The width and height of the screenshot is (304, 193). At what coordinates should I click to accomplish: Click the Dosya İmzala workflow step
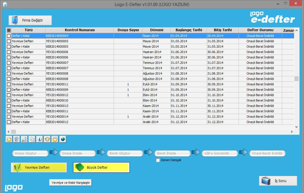(78, 153)
